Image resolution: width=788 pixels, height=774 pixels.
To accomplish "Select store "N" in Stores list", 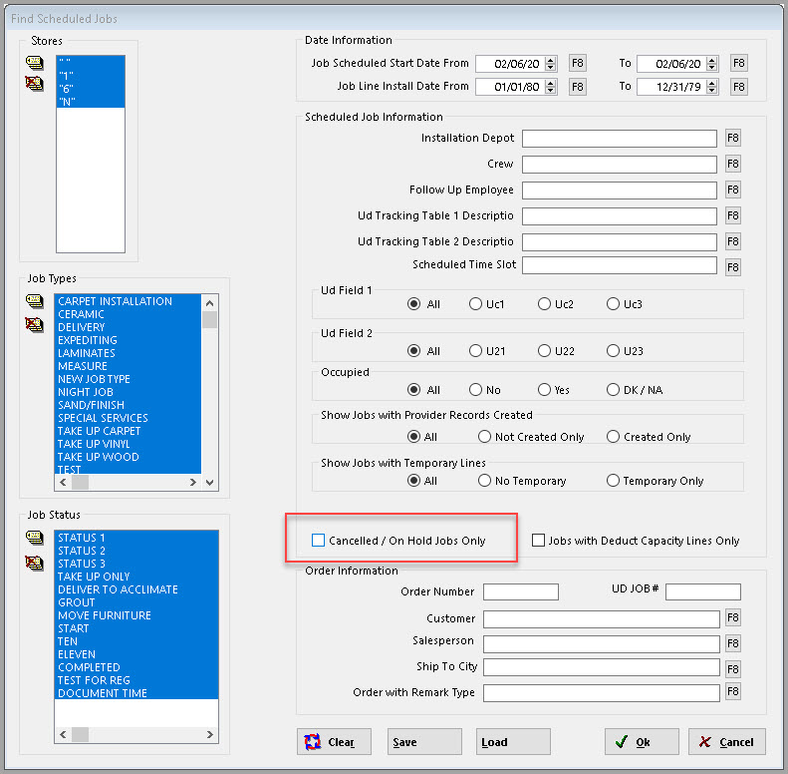I will click(x=91, y=102).
